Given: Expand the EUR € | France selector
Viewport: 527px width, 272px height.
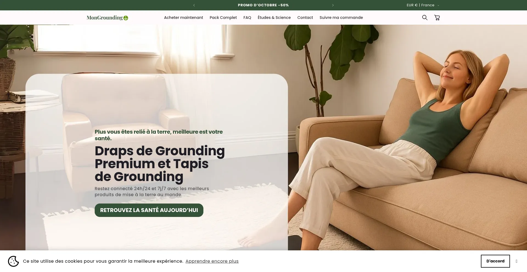Looking at the screenshot, I should click(x=423, y=5).
